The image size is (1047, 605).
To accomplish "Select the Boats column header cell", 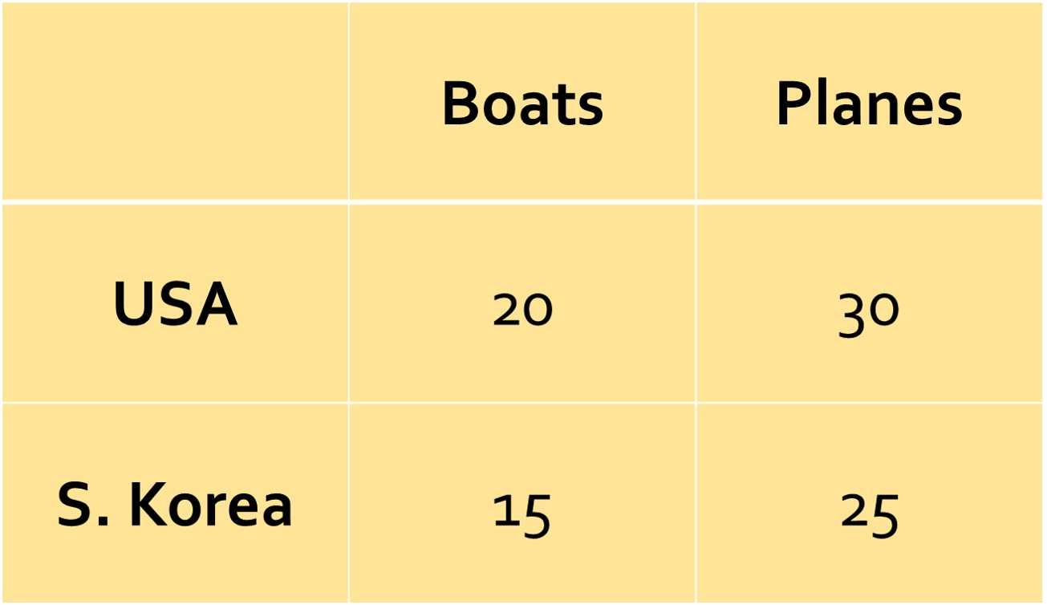I will tap(522, 101).
